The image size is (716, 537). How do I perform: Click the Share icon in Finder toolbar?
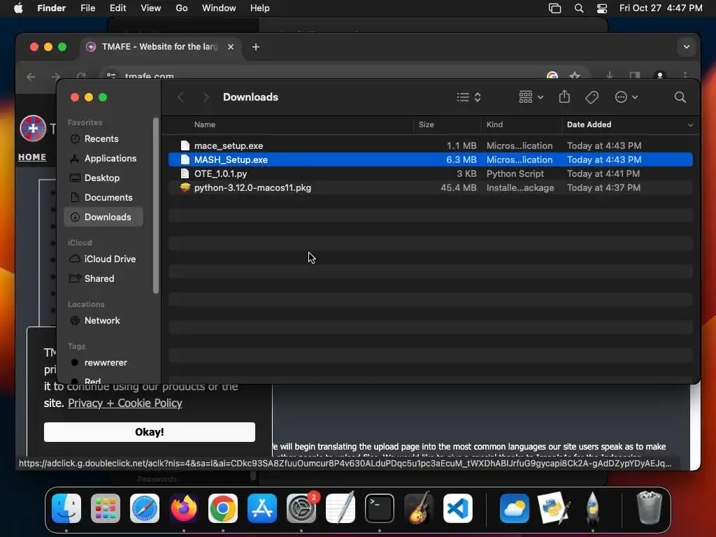click(564, 96)
